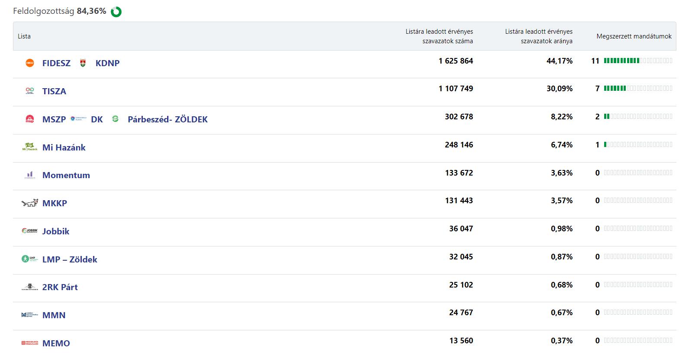This screenshot has height=358, width=692.
Task: Click the vote share '30,09%'
Action: (x=560, y=89)
